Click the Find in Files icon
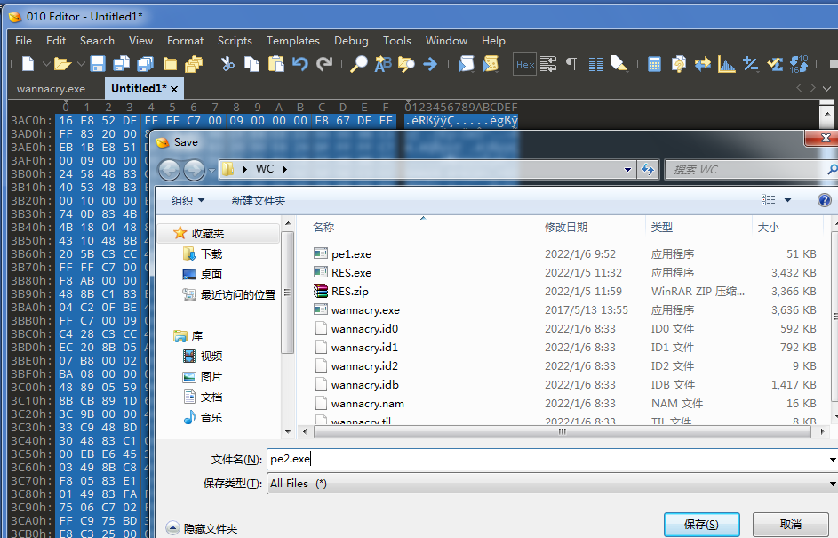The width and height of the screenshot is (838, 538). (x=406, y=64)
